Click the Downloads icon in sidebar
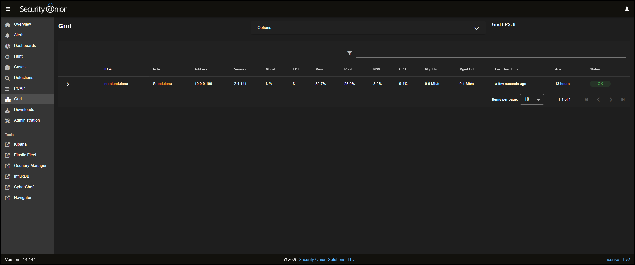Viewport: 635px width, 265px height. point(7,110)
